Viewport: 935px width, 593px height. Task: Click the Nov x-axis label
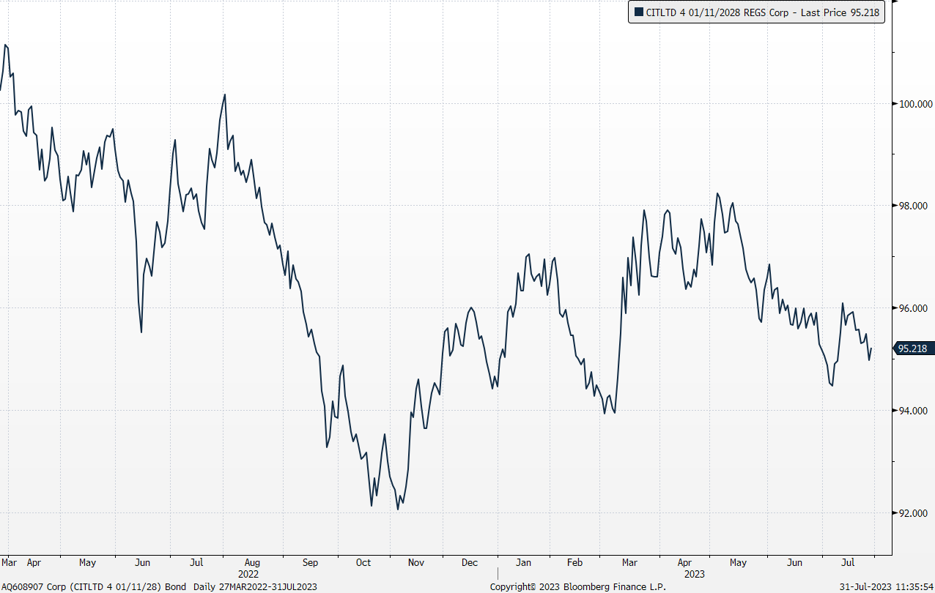(x=416, y=563)
